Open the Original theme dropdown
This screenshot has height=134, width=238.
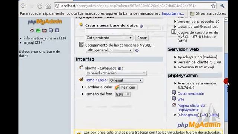click(x=126, y=80)
